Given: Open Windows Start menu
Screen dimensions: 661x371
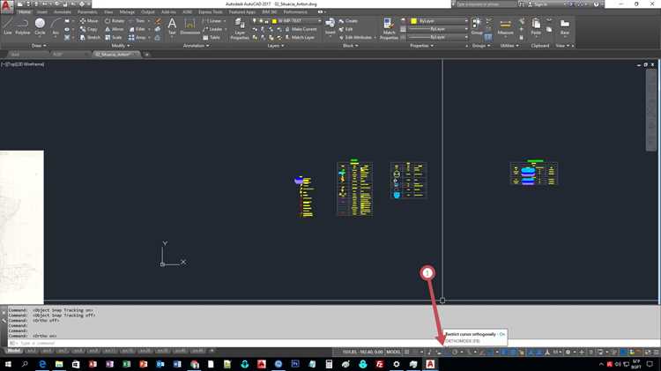Looking at the screenshot, I should pyautogui.click(x=8, y=364).
